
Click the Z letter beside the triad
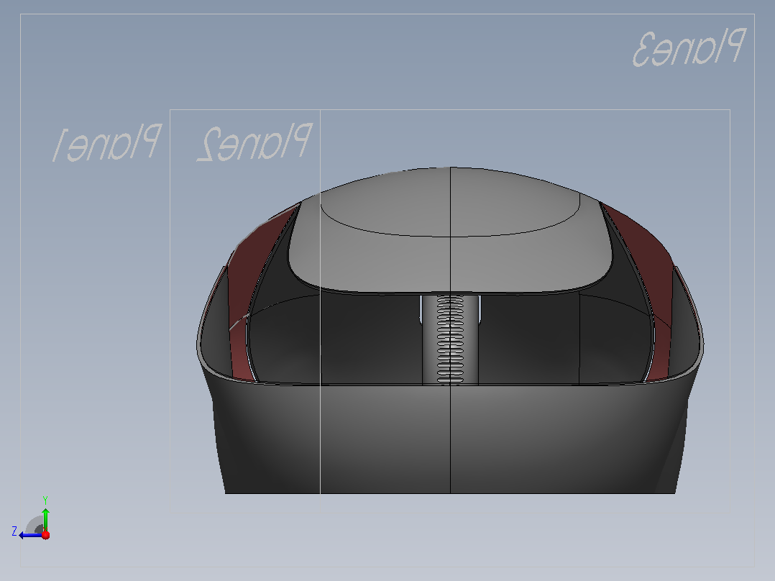click(x=14, y=531)
